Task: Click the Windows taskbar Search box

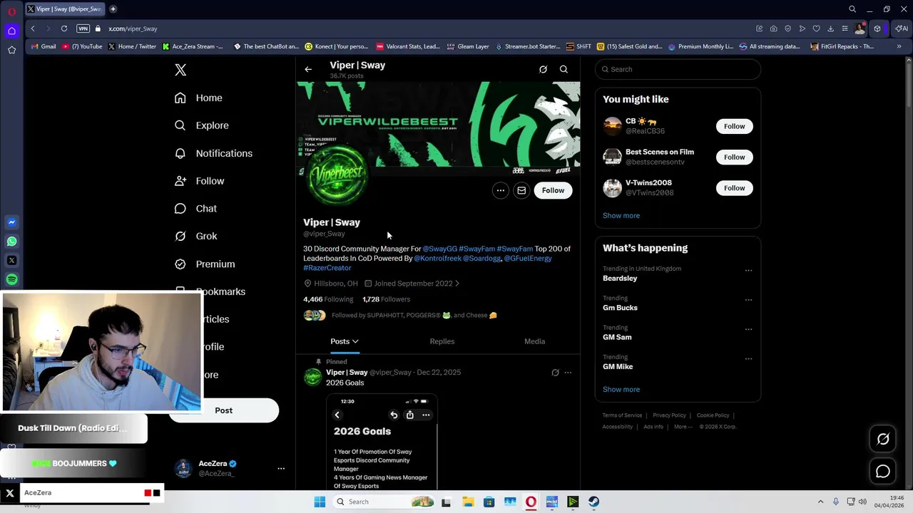Action: click(384, 502)
